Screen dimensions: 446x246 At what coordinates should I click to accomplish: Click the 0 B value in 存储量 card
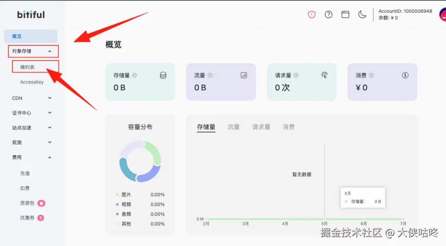[119, 88]
